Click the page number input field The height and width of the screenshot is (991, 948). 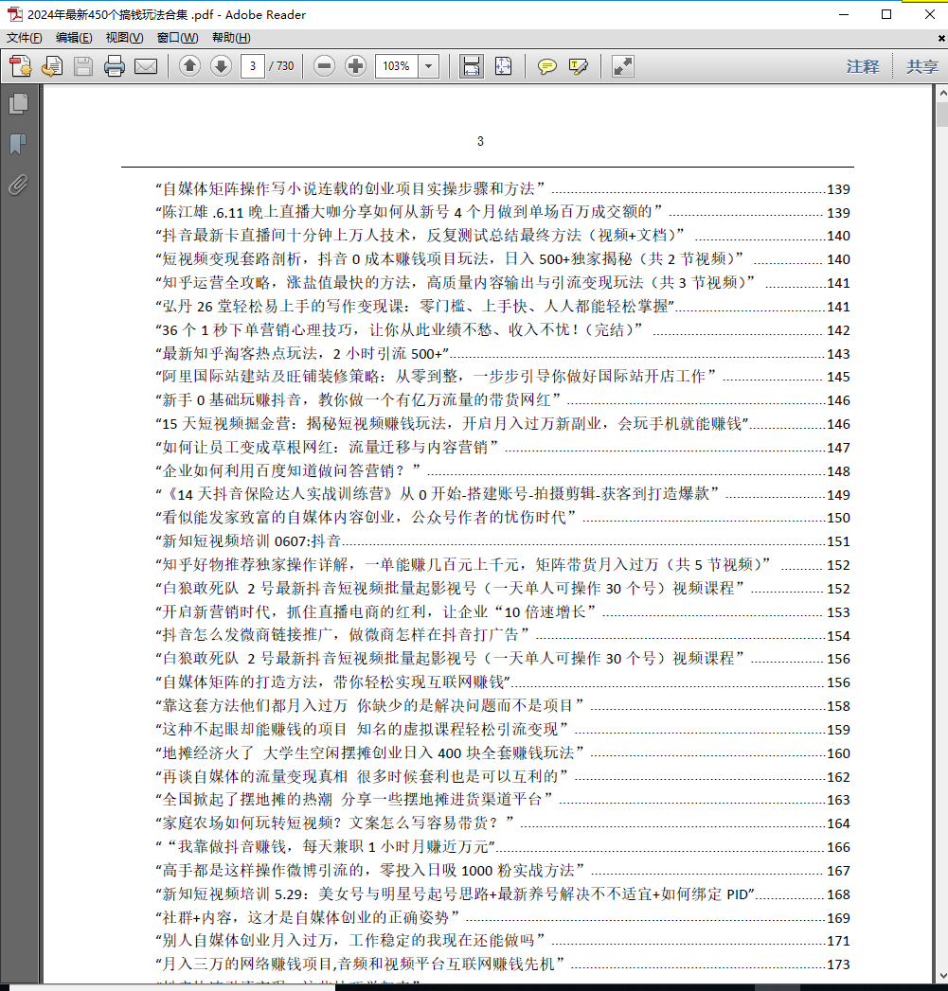pos(253,66)
